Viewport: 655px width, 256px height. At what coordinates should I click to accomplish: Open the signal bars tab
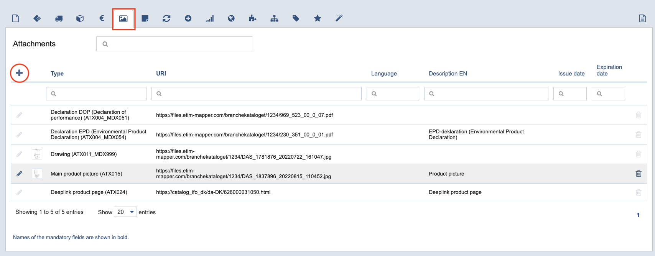click(x=210, y=18)
